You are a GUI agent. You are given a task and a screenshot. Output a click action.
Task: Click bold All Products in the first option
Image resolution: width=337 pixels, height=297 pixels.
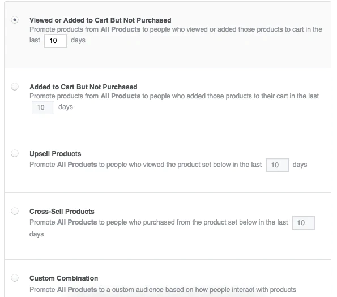(x=121, y=29)
